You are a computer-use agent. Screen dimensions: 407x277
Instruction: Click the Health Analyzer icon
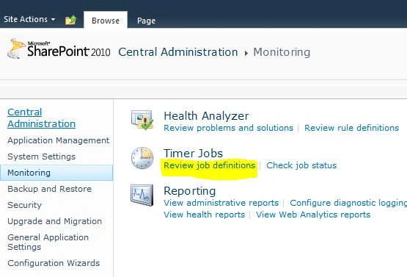(x=142, y=120)
